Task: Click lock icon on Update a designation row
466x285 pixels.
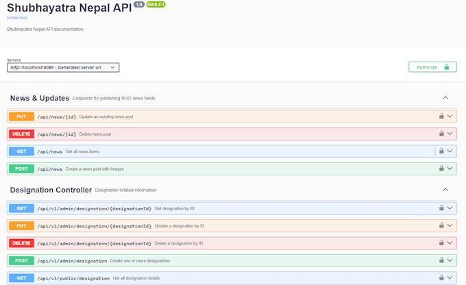Action: click(441, 225)
